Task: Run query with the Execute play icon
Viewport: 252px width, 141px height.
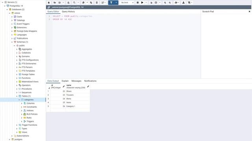Action: (x=142, y=3)
